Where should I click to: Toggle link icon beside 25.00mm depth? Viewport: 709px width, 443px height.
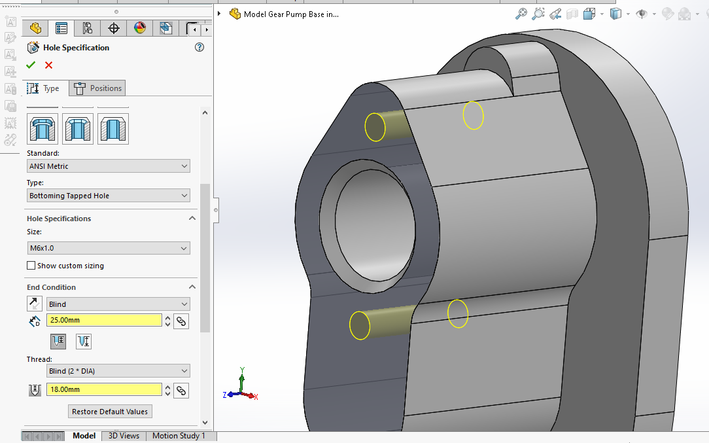click(x=181, y=321)
